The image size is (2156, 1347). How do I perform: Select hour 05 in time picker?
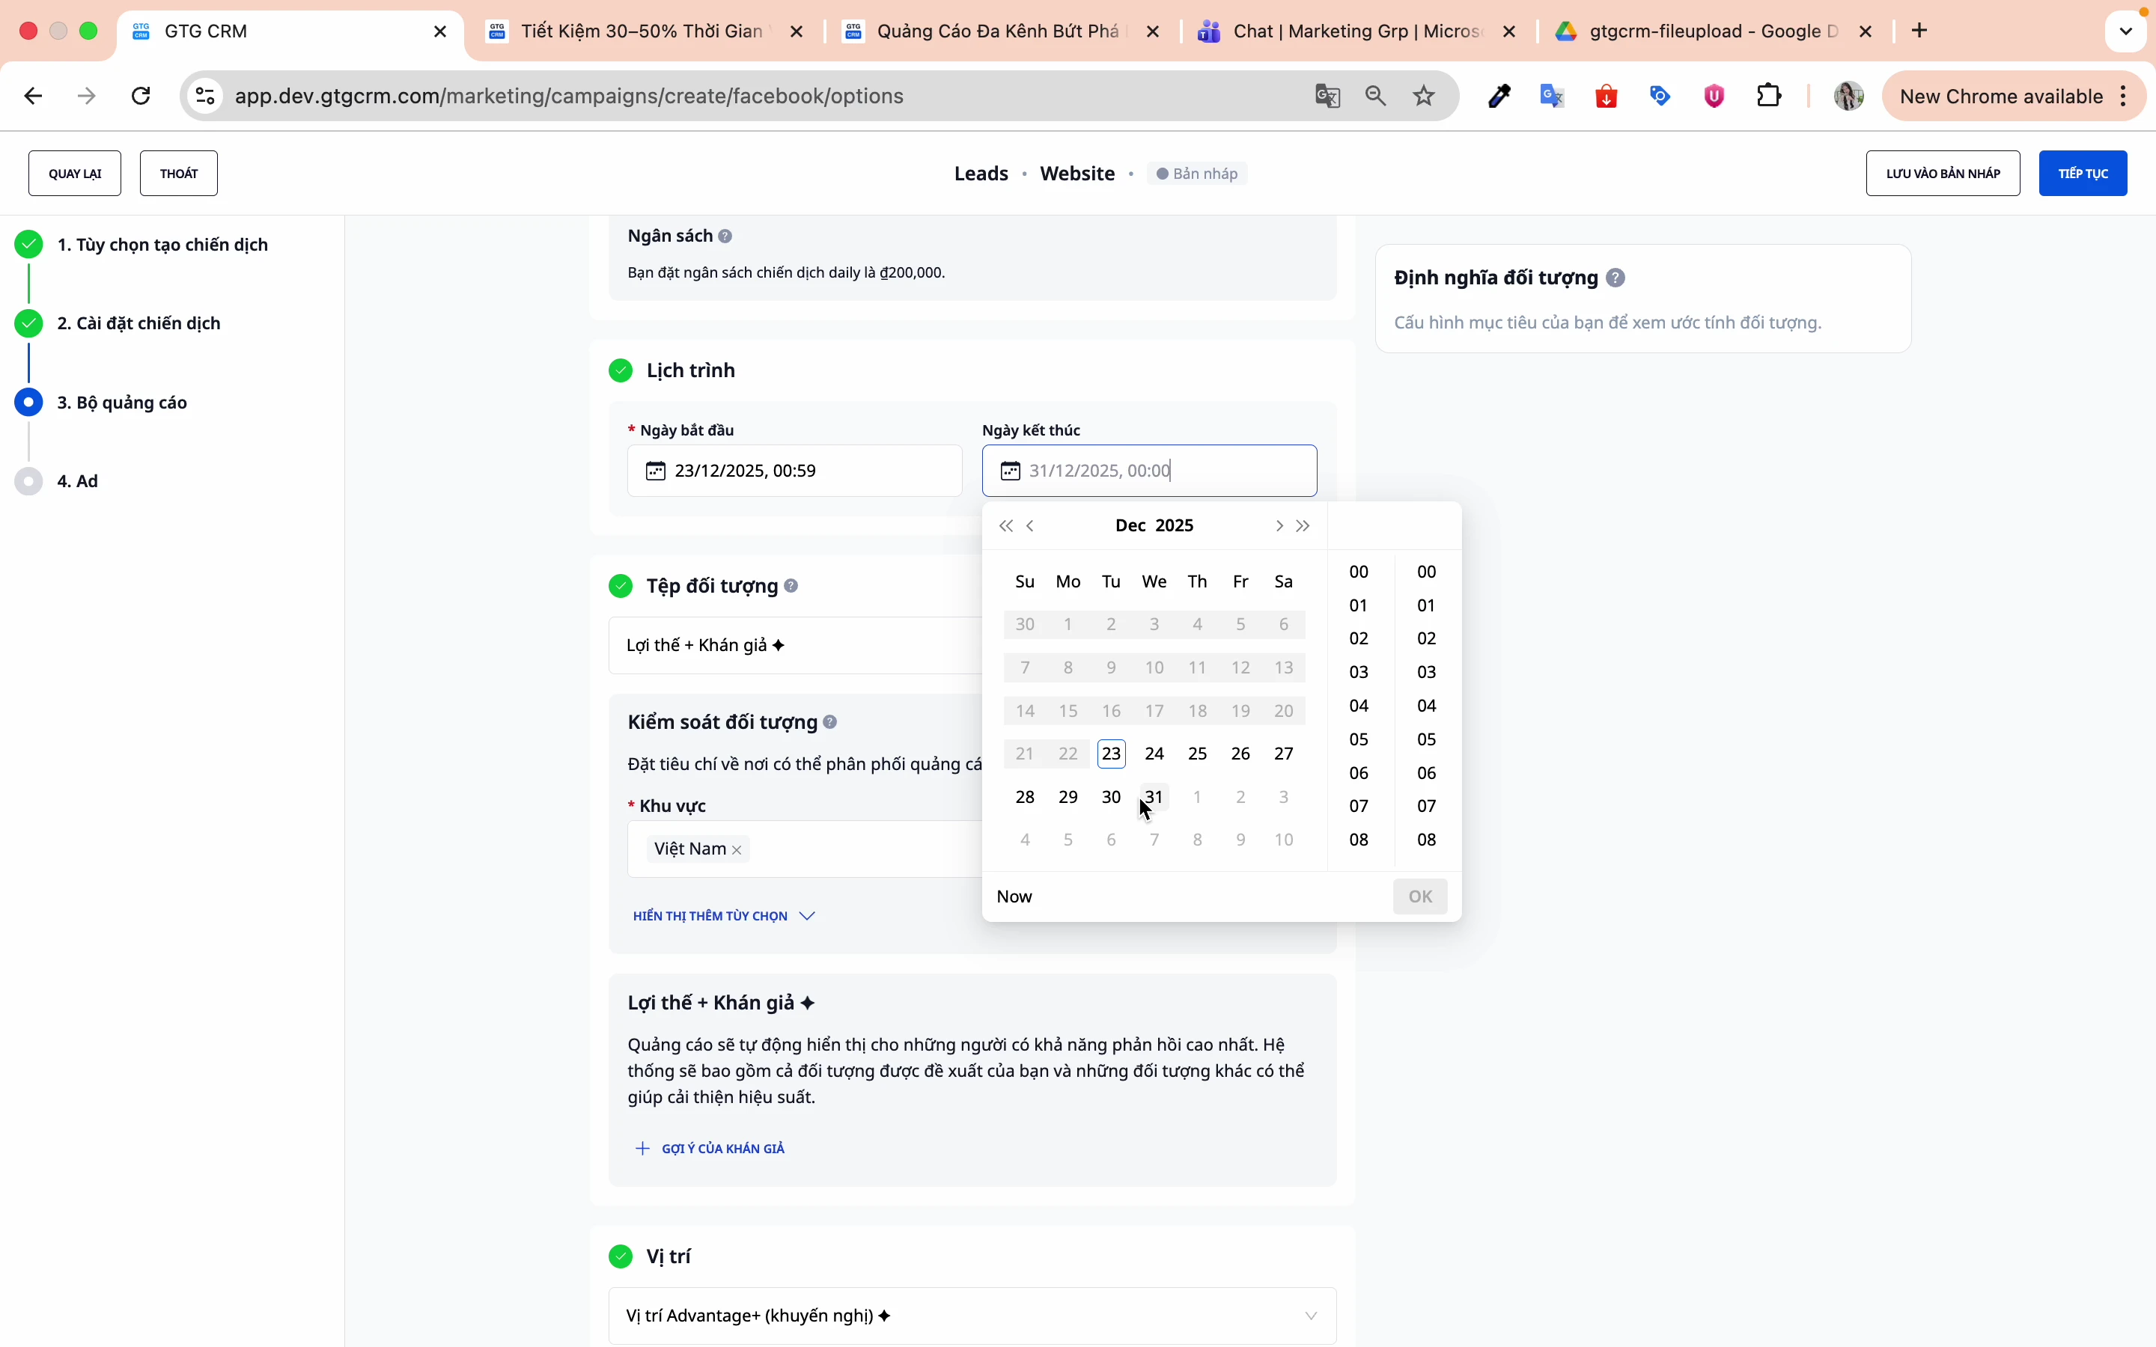[1359, 739]
